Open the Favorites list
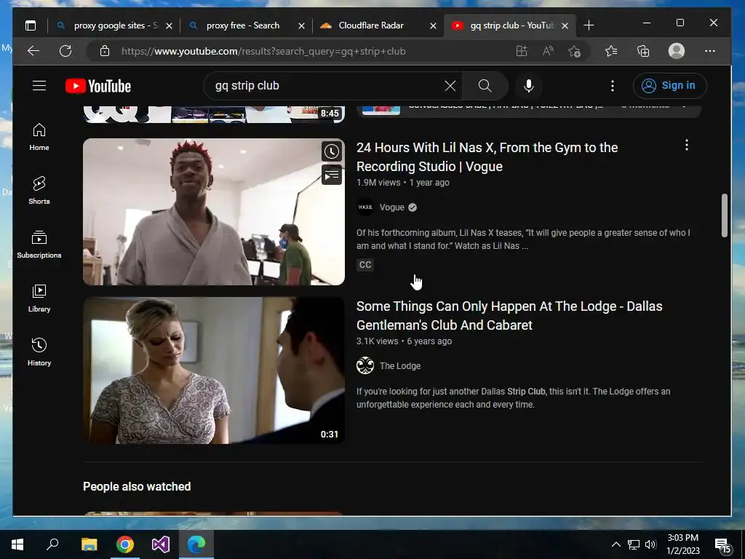 (x=611, y=51)
